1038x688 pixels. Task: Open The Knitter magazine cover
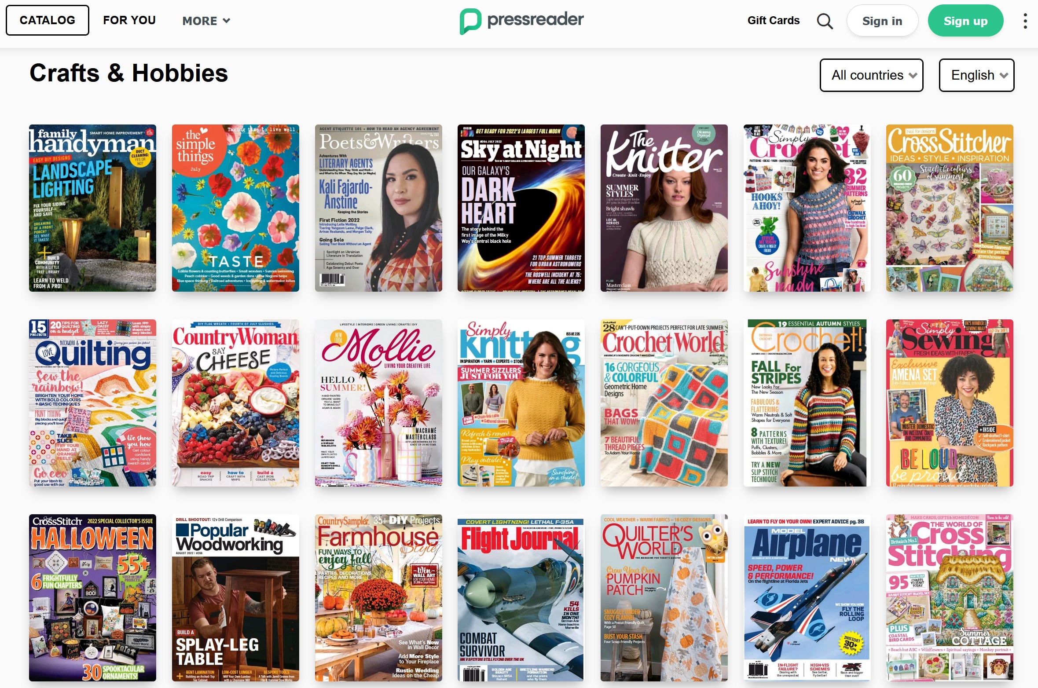(x=664, y=208)
